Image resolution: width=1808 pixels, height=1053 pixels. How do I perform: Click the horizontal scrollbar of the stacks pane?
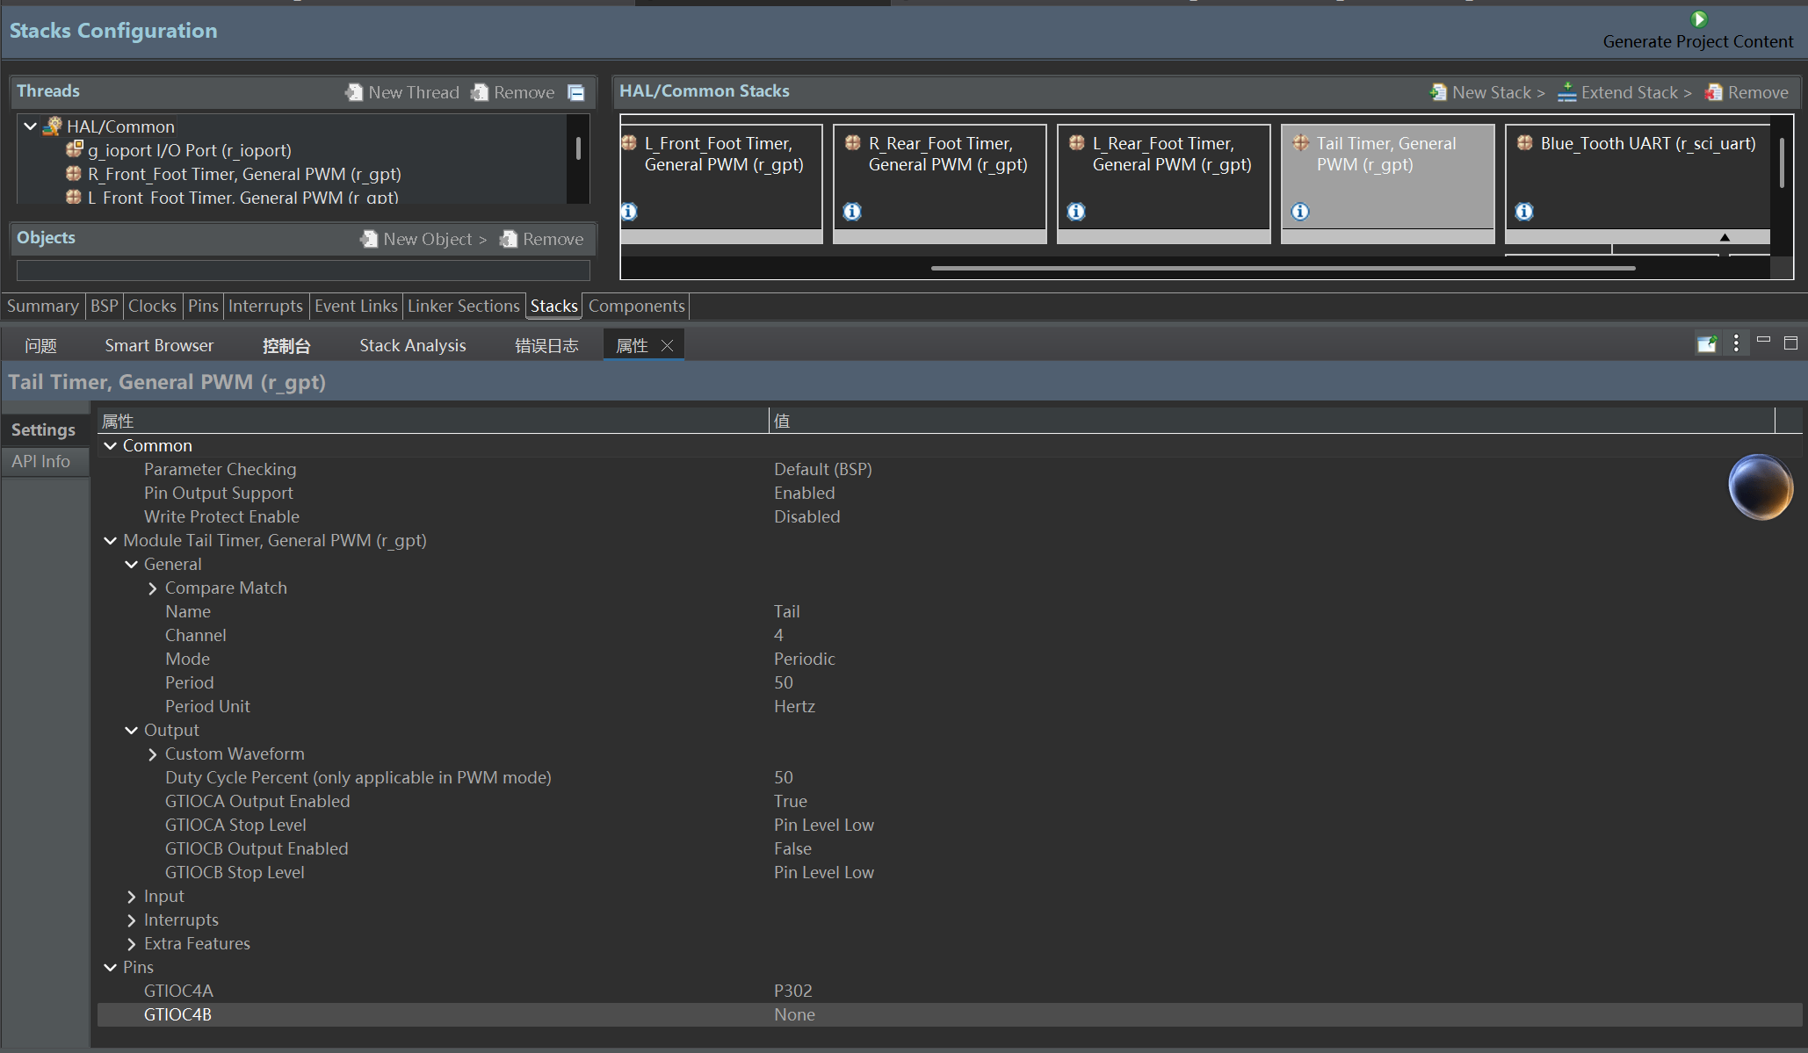tap(1283, 268)
